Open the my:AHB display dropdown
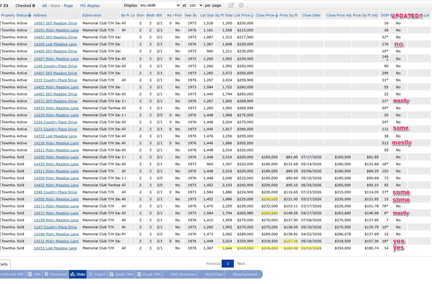Screen dimensions: 432x284 (x=160, y=5)
